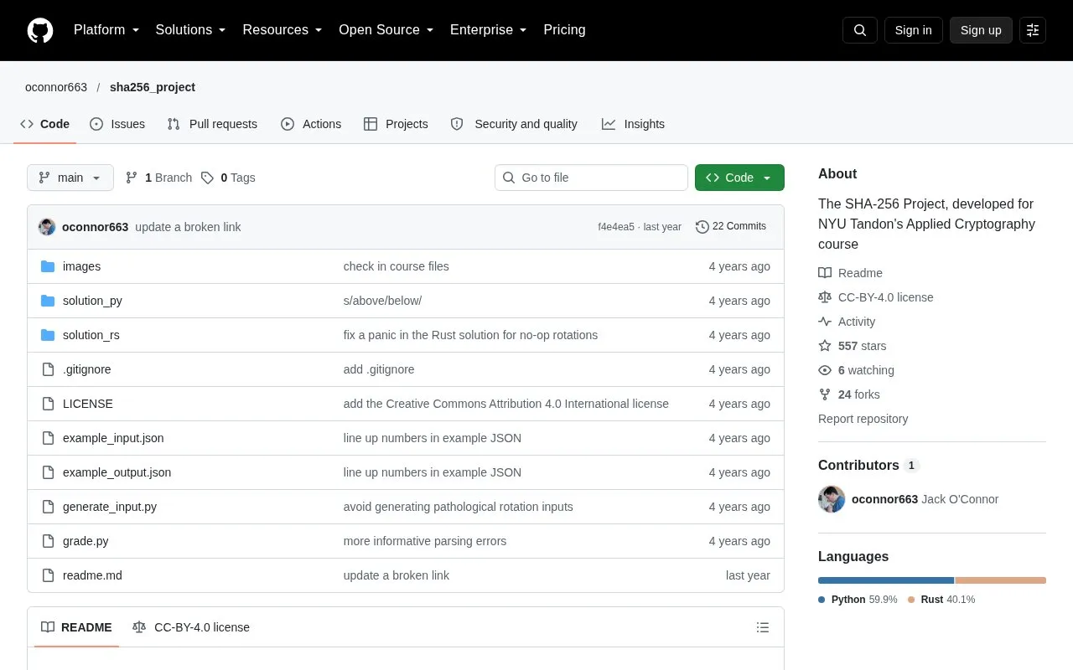
Task: Go to the GitHub homepage logo
Action: click(40, 30)
